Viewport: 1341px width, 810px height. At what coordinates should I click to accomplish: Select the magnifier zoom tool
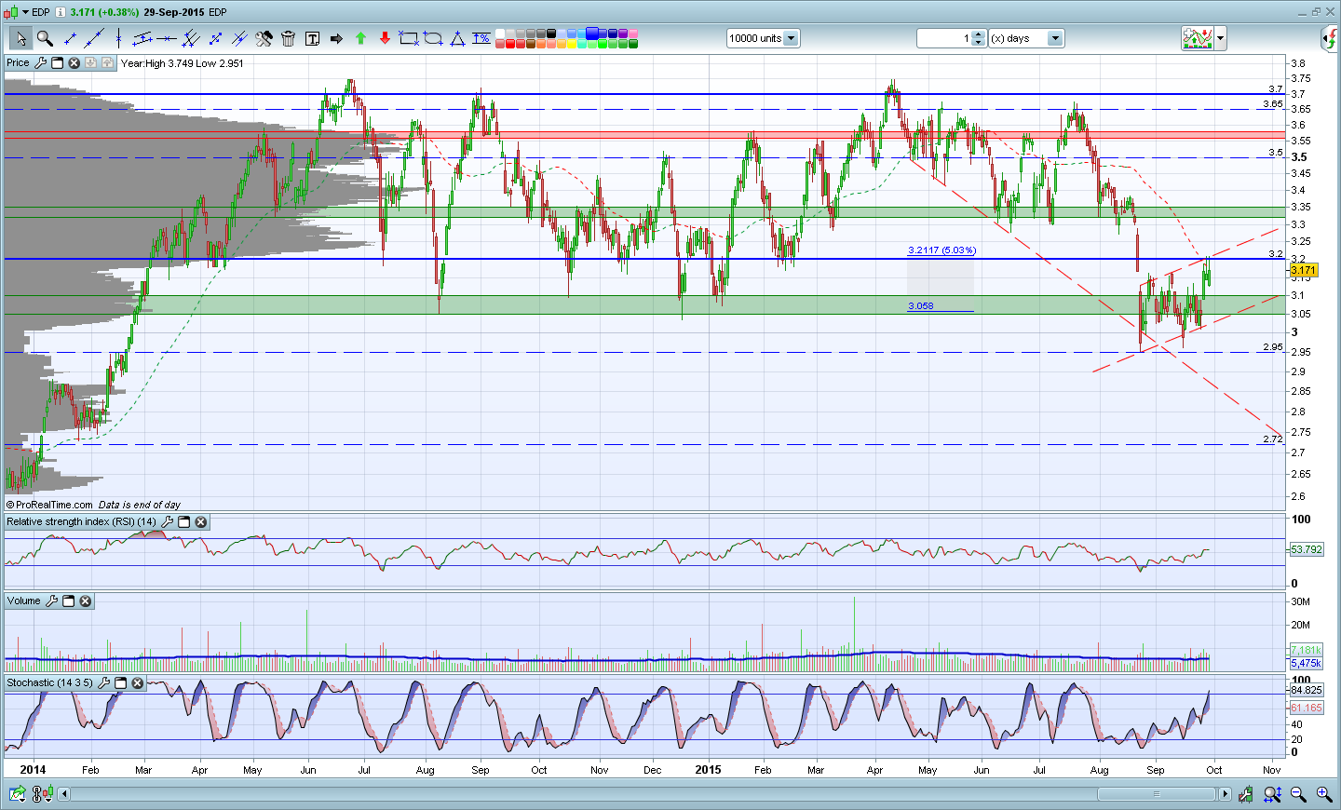(x=44, y=38)
